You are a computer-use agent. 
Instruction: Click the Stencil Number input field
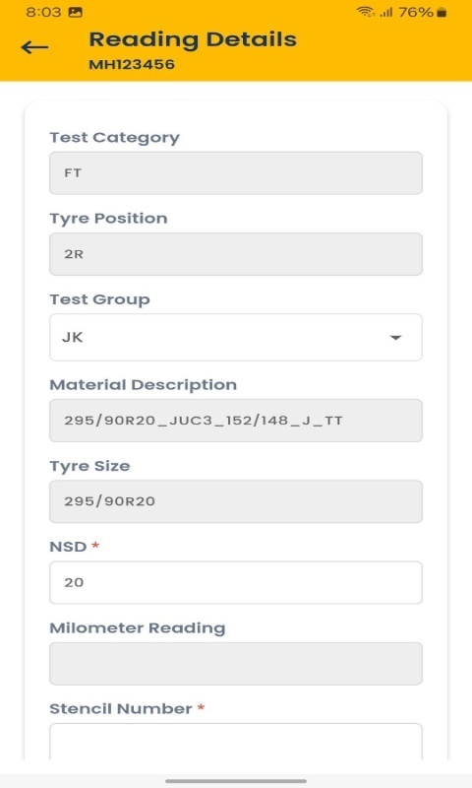click(x=236, y=742)
